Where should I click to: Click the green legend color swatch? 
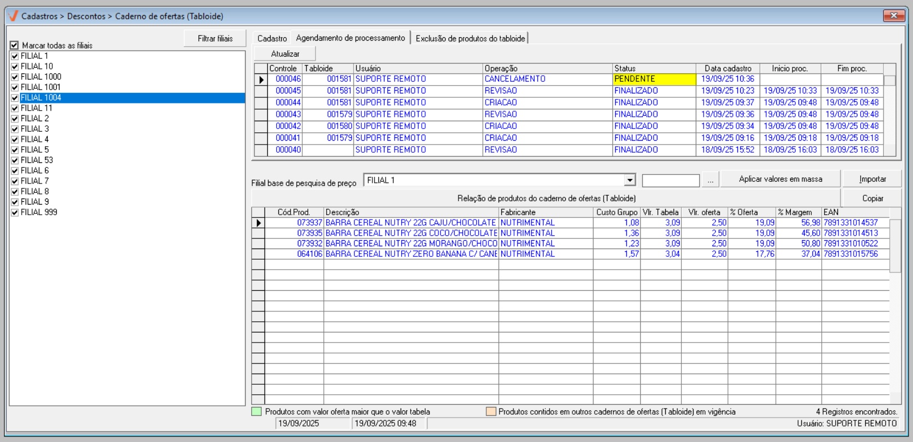coord(257,412)
